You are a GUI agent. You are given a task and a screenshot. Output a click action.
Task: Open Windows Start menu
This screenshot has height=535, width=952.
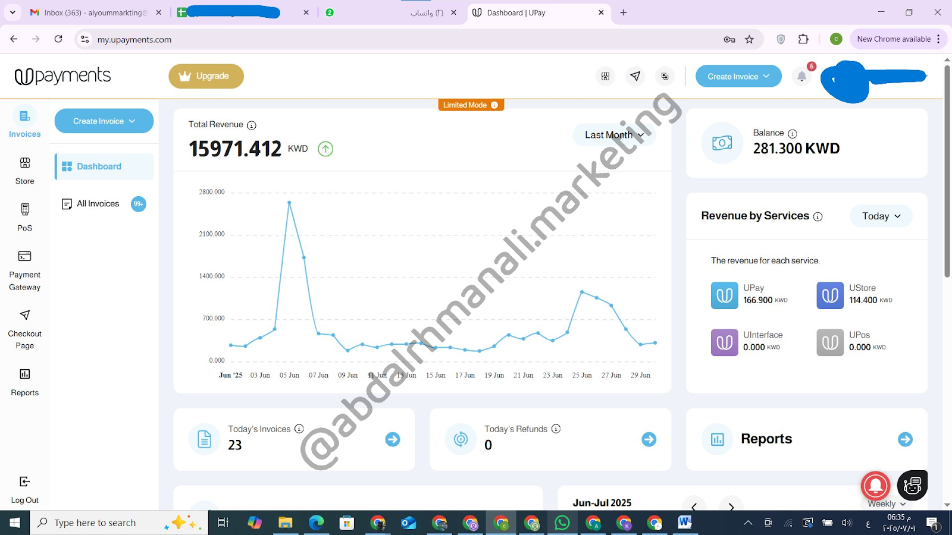pyautogui.click(x=15, y=523)
